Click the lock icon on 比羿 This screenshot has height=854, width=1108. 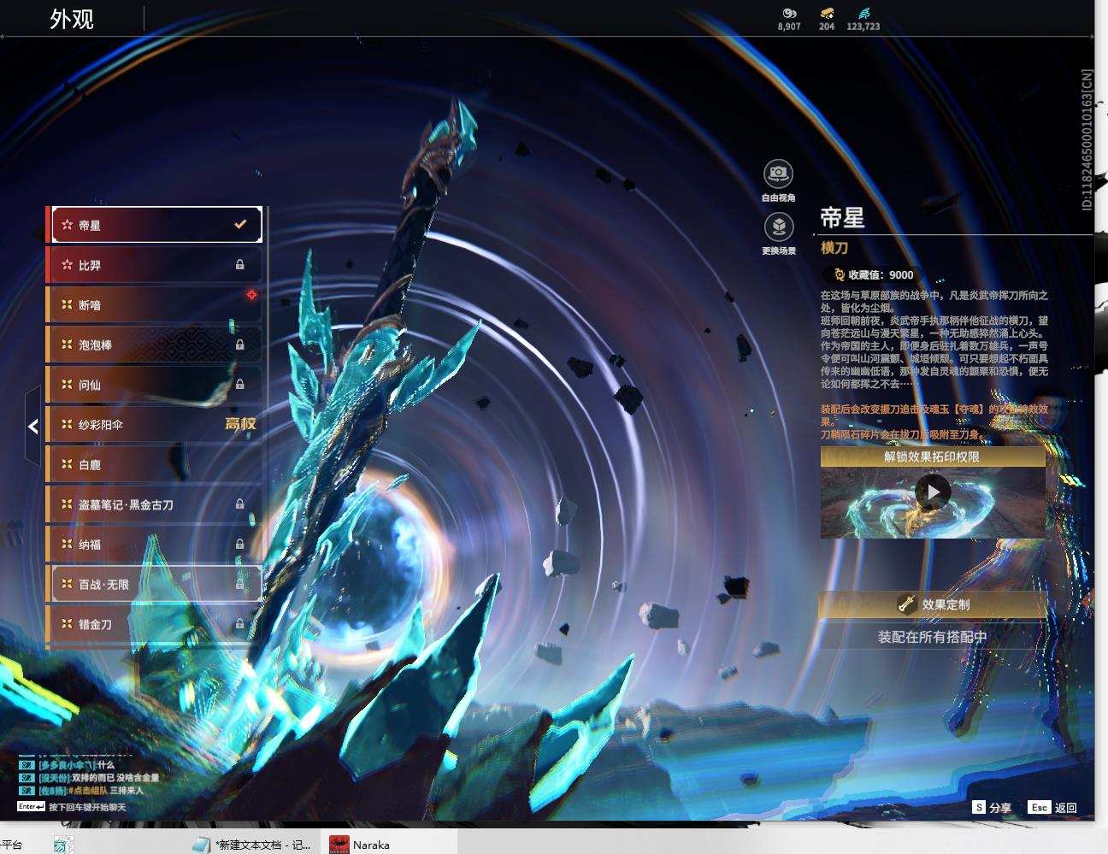pos(240,265)
